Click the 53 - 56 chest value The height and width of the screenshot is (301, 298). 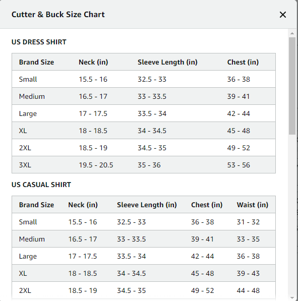point(239,165)
